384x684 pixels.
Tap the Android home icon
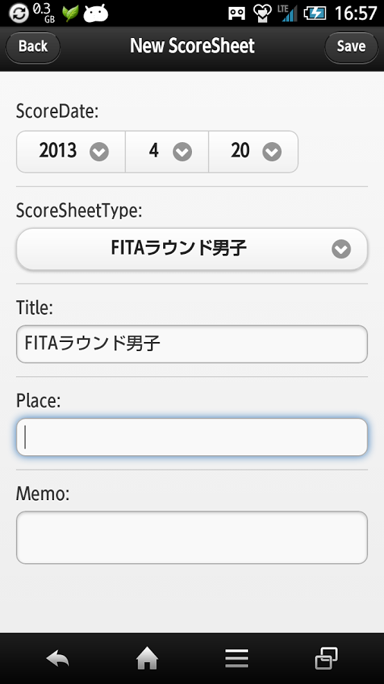[x=147, y=658]
